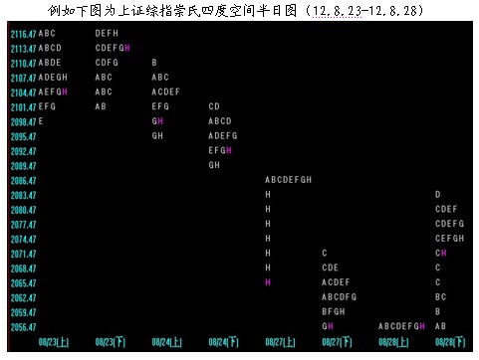Click the 2116.47 price level
Image resolution: width=479 pixels, height=360 pixels.
point(23,34)
